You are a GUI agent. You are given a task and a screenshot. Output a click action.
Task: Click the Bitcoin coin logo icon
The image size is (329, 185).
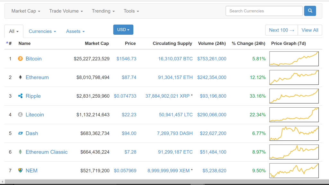(20, 58)
